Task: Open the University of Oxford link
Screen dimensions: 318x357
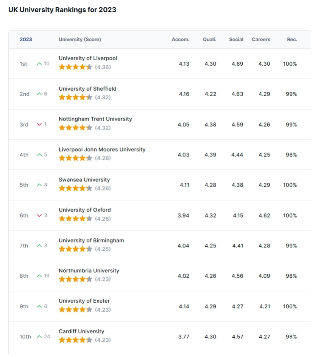Action: click(85, 210)
